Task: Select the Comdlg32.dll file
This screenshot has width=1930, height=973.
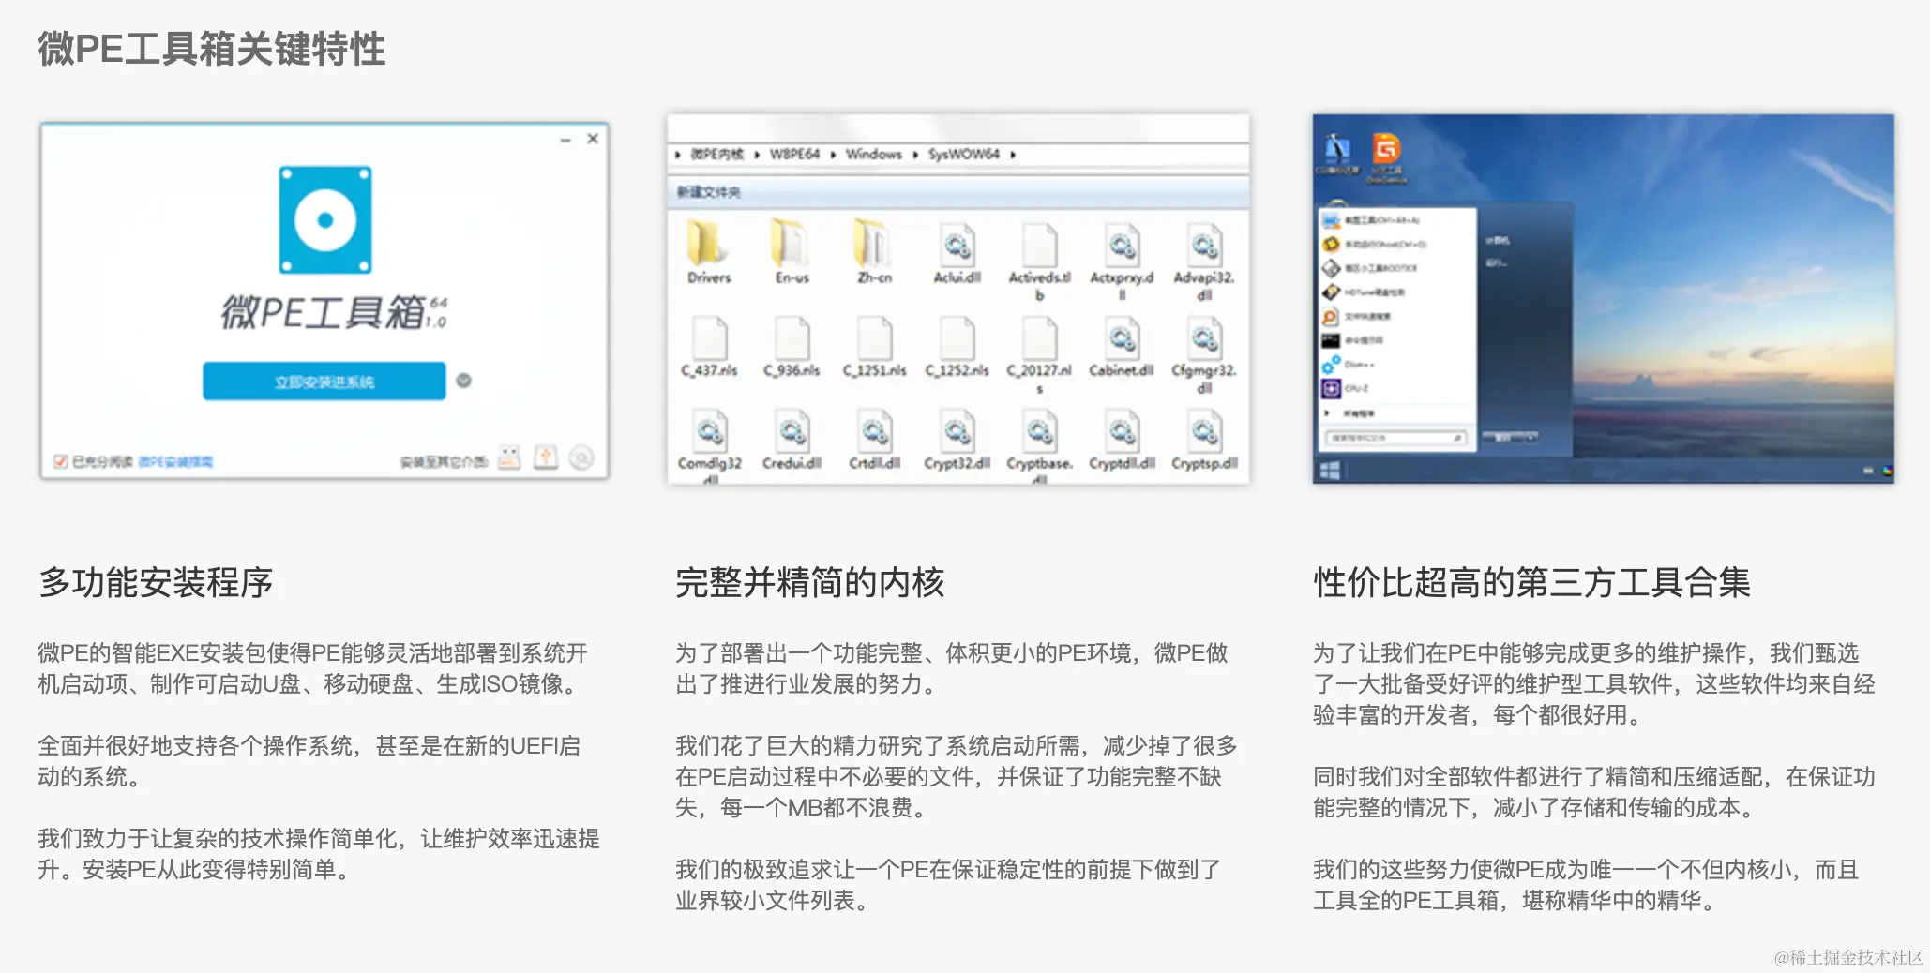Action: coord(710,445)
